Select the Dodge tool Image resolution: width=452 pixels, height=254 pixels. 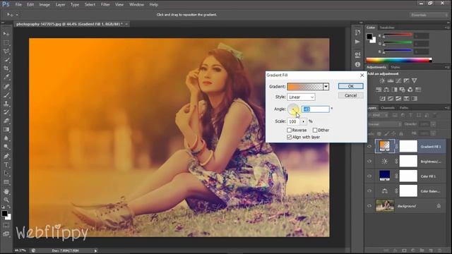pos(6,147)
